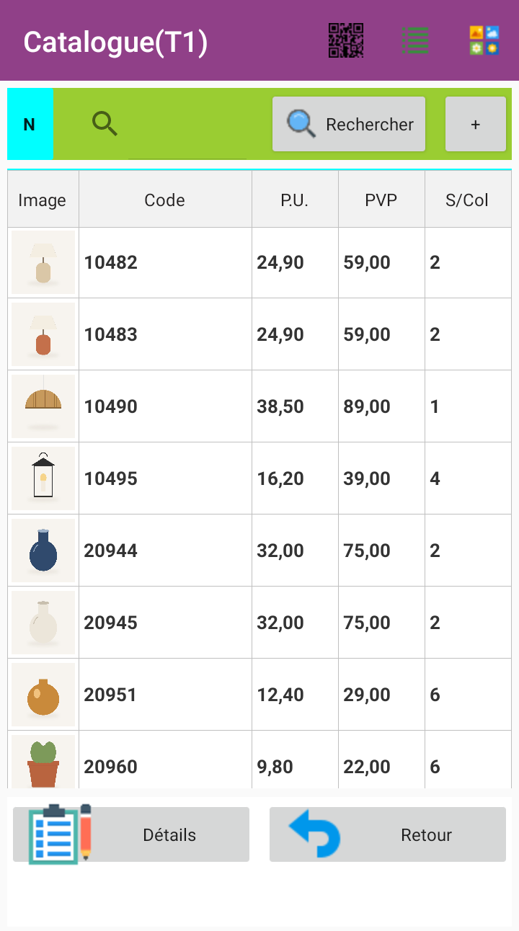Open the QR code scanner icon

(x=345, y=40)
